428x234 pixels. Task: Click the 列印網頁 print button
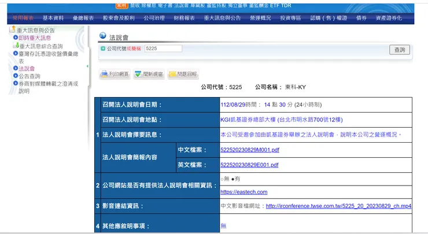pyautogui.click(x=115, y=74)
